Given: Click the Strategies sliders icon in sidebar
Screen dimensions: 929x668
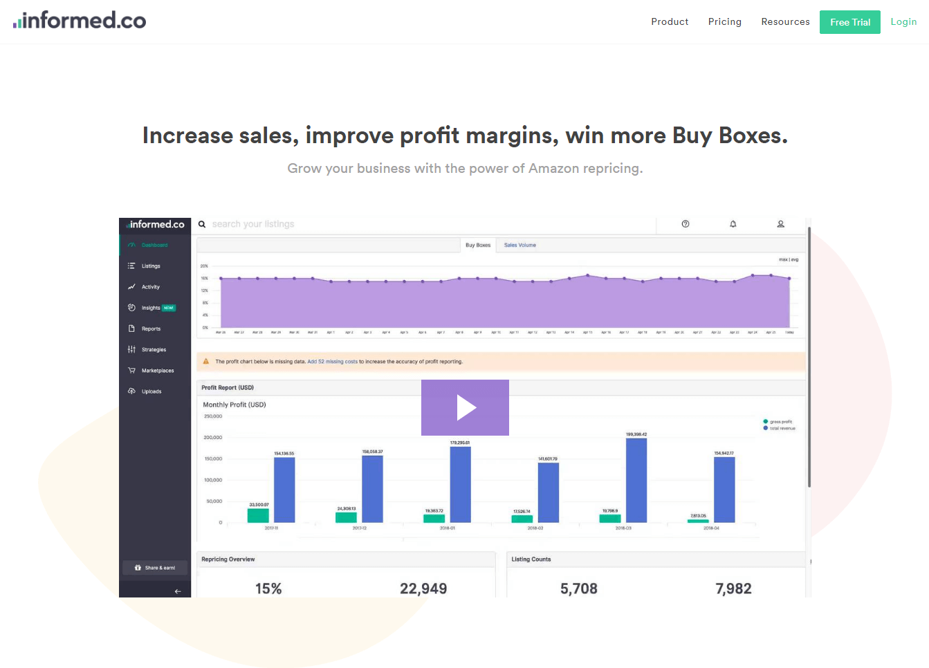Looking at the screenshot, I should 131,350.
